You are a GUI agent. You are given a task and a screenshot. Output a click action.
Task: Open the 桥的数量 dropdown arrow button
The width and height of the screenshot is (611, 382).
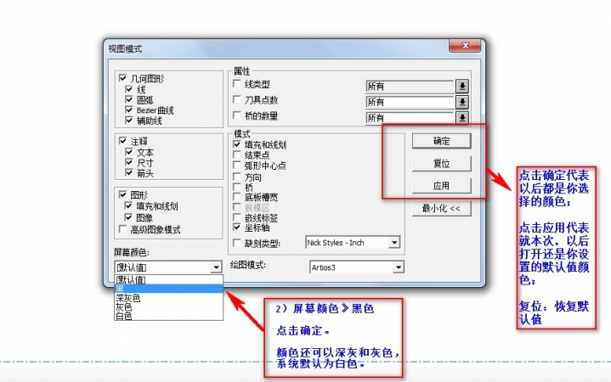tap(462, 117)
